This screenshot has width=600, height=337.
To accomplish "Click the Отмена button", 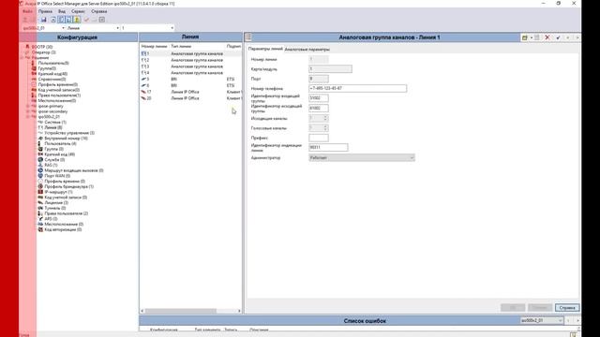I will click(x=540, y=308).
